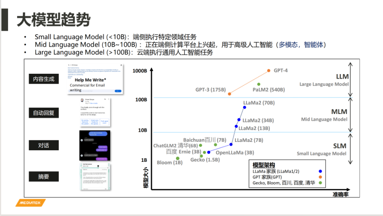The height and width of the screenshot is (216, 383).
Task: Open the Help Me Write email thumbnail
Action: click(95, 79)
